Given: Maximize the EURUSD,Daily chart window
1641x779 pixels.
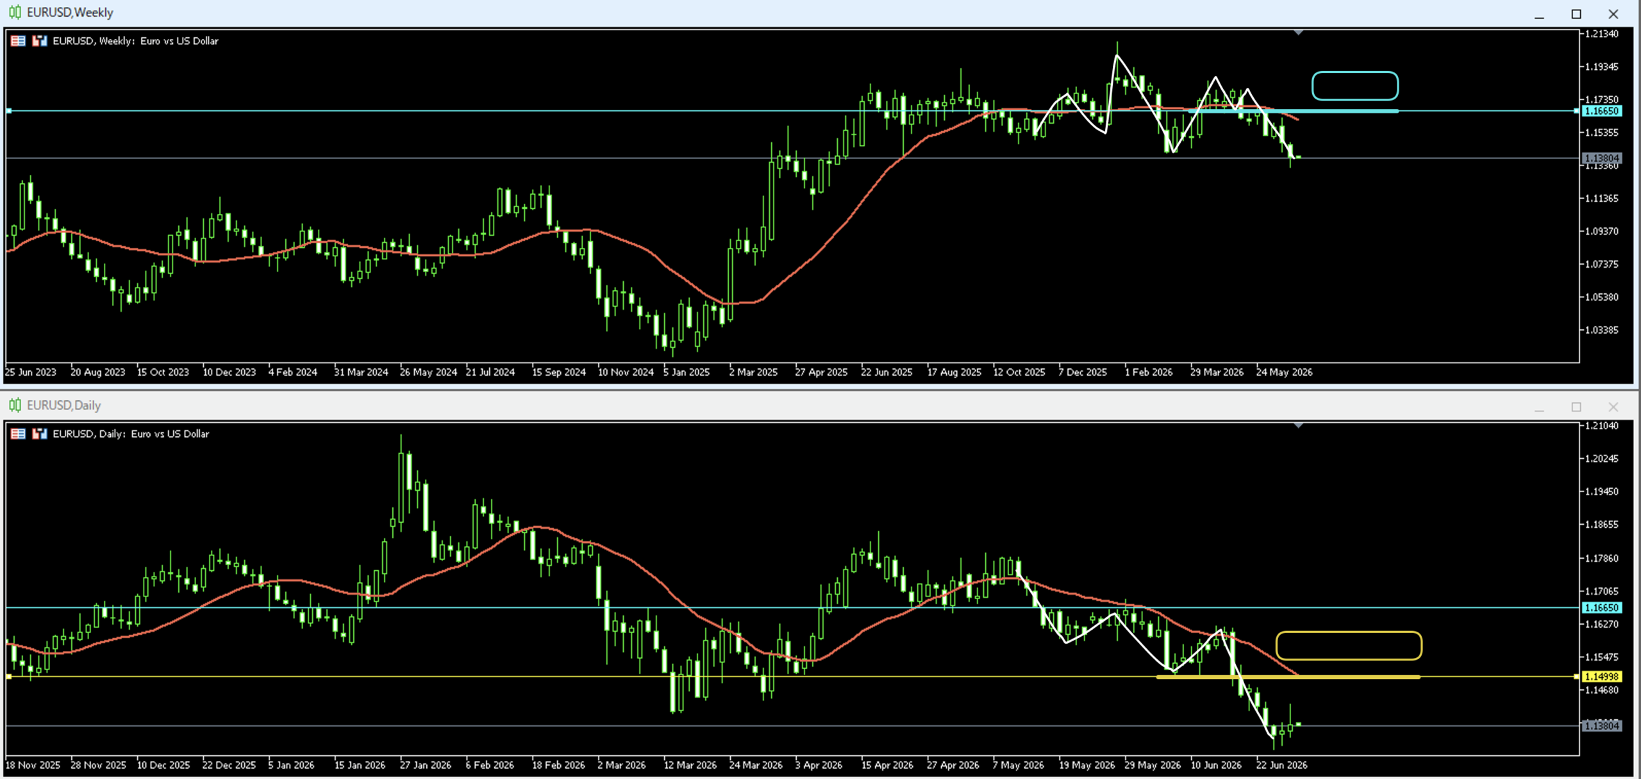Looking at the screenshot, I should pyautogui.click(x=1576, y=407).
